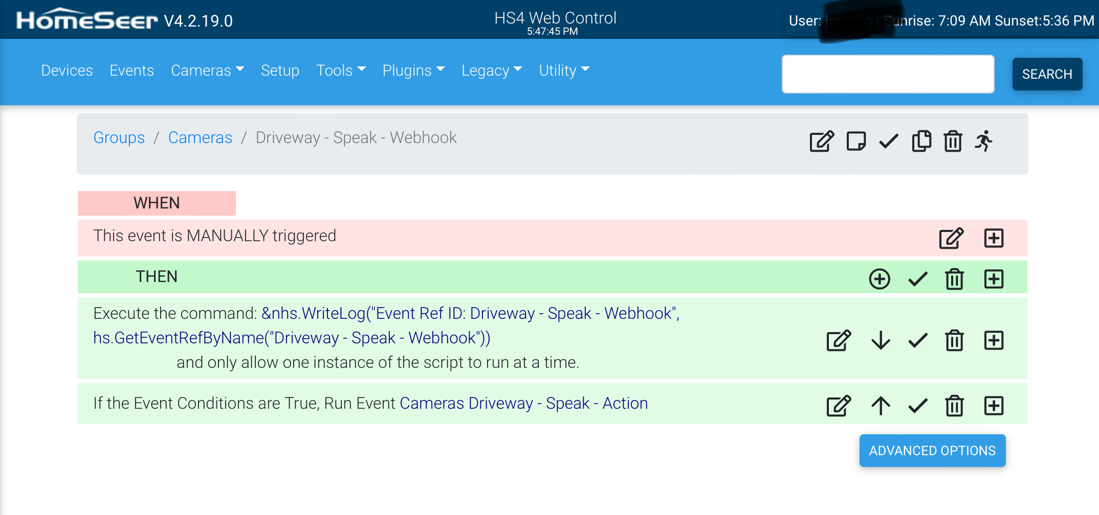Image resolution: width=1099 pixels, height=515 pixels.
Task: Copy the event using duplicate icon
Action: click(921, 141)
